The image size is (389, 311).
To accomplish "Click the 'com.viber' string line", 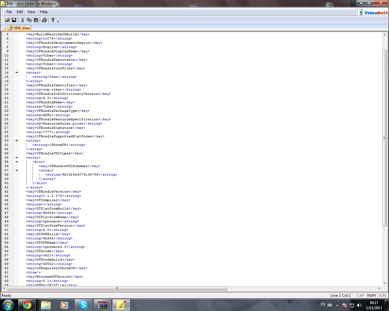I will tap(53, 90).
